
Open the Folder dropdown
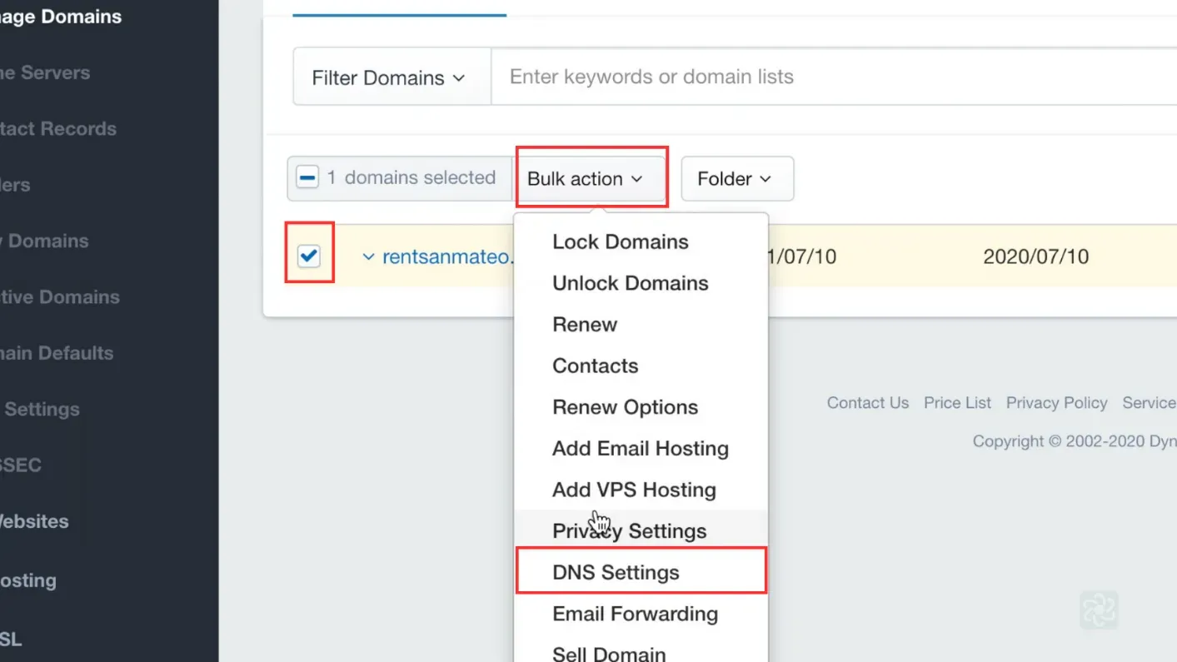(737, 178)
